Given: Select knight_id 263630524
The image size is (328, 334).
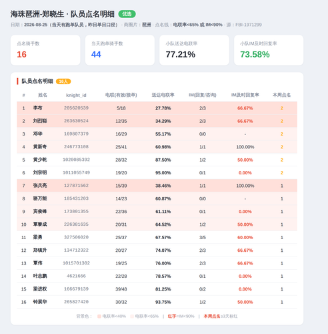Looking at the screenshot, I should (76, 121).
